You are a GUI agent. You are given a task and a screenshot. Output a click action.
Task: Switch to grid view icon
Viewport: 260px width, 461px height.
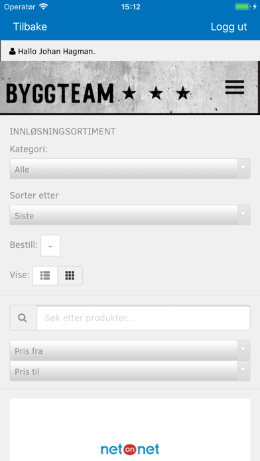70,276
